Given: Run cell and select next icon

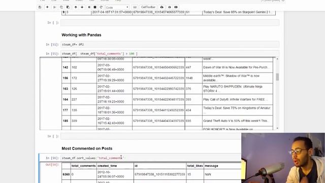Looking at the screenshot, I should (89, 7).
